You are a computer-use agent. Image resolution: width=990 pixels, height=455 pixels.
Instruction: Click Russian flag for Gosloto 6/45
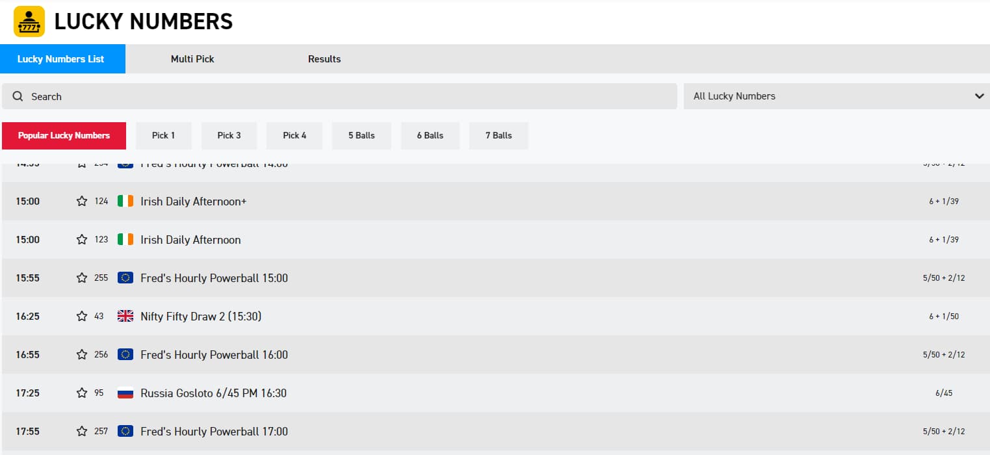(x=125, y=393)
